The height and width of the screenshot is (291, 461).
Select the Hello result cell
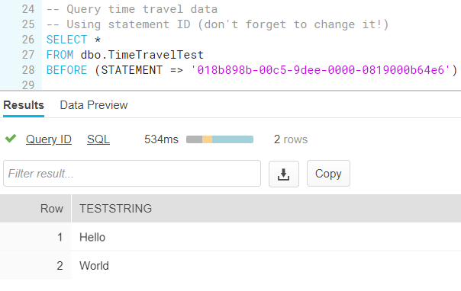(92, 237)
